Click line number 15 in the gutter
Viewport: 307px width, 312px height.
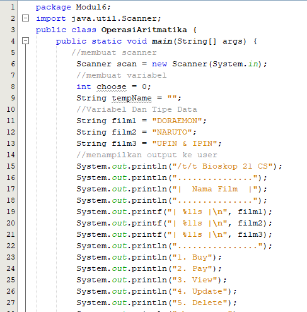pos(11,166)
